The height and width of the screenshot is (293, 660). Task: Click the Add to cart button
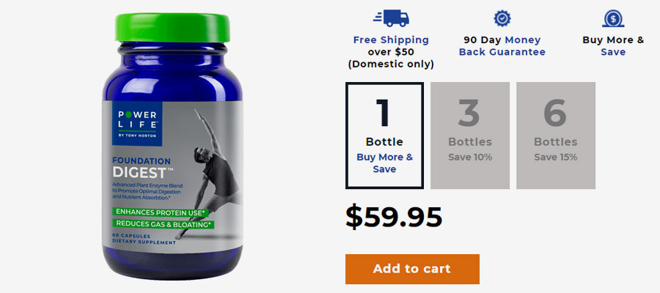pos(412,269)
